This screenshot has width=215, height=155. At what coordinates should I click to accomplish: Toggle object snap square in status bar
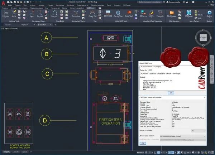pos(173,152)
